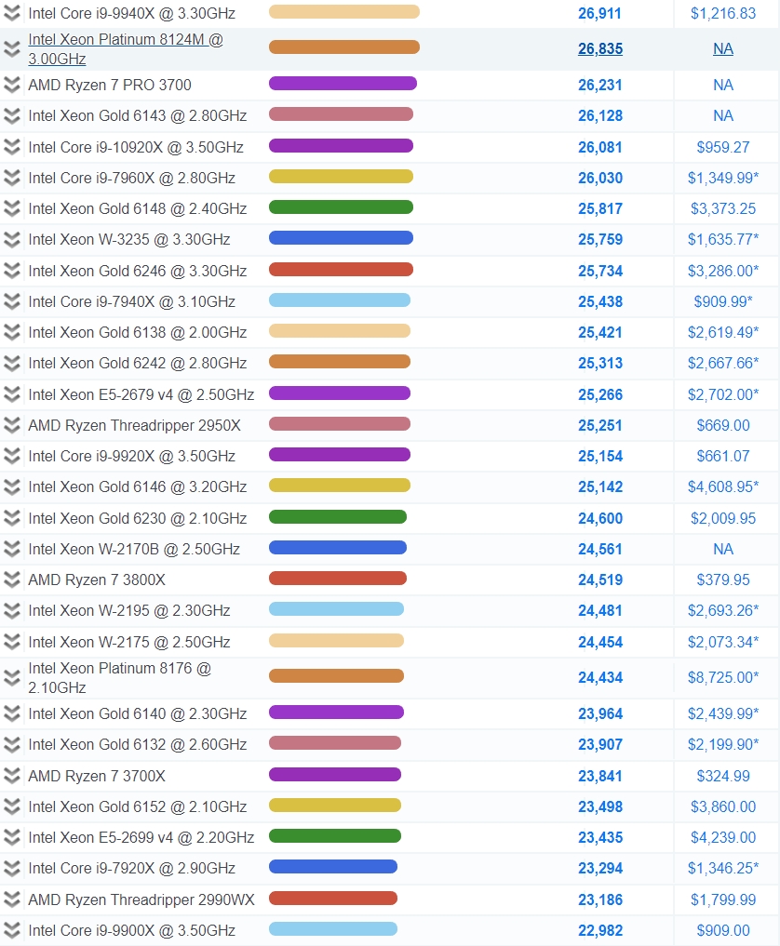The width and height of the screenshot is (780, 946).
Task: Expand the Intel Xeon Platinum 8176 row chevron
Action: click(12, 677)
